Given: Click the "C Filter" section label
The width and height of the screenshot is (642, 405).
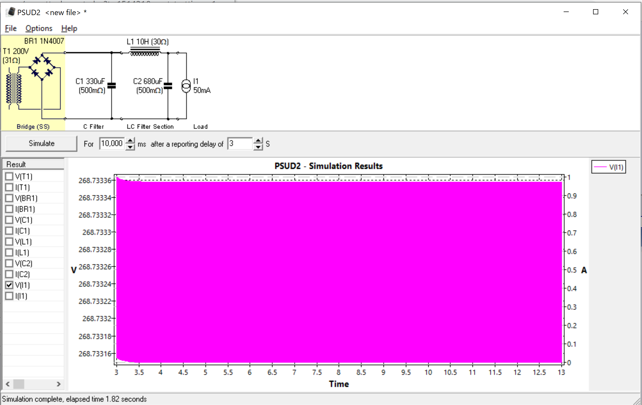Looking at the screenshot, I should tap(93, 127).
